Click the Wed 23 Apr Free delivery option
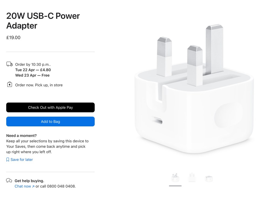259x197 pixels. pos(32,75)
